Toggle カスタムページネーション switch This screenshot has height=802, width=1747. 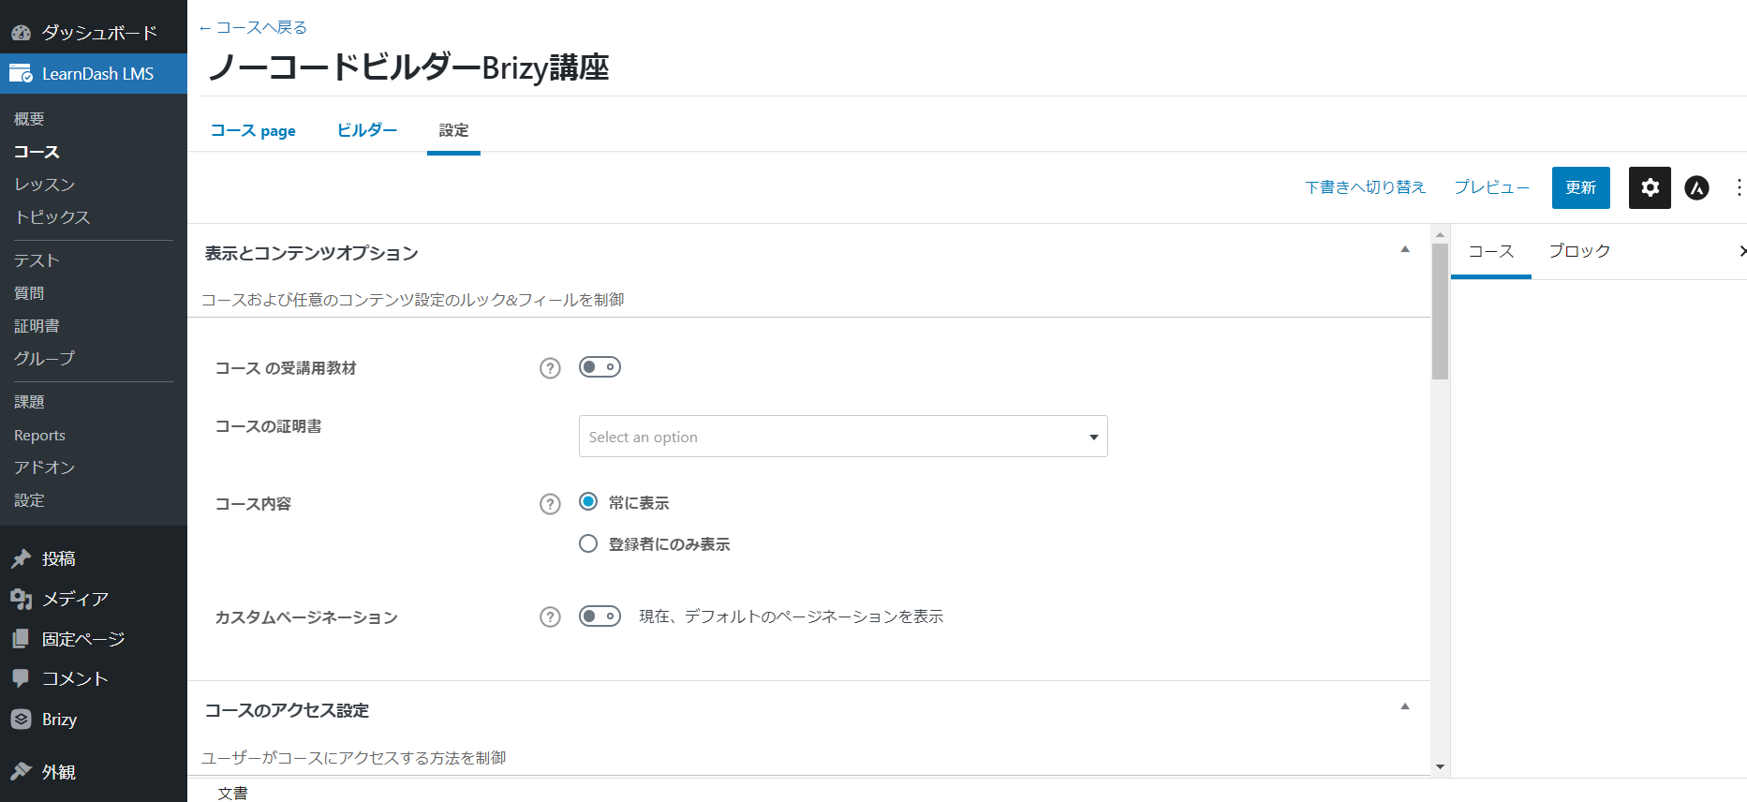click(600, 616)
